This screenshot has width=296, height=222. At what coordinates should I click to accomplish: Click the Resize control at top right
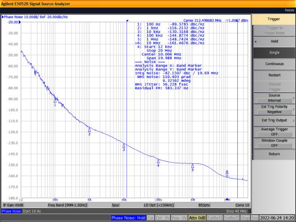tap(289, 10)
